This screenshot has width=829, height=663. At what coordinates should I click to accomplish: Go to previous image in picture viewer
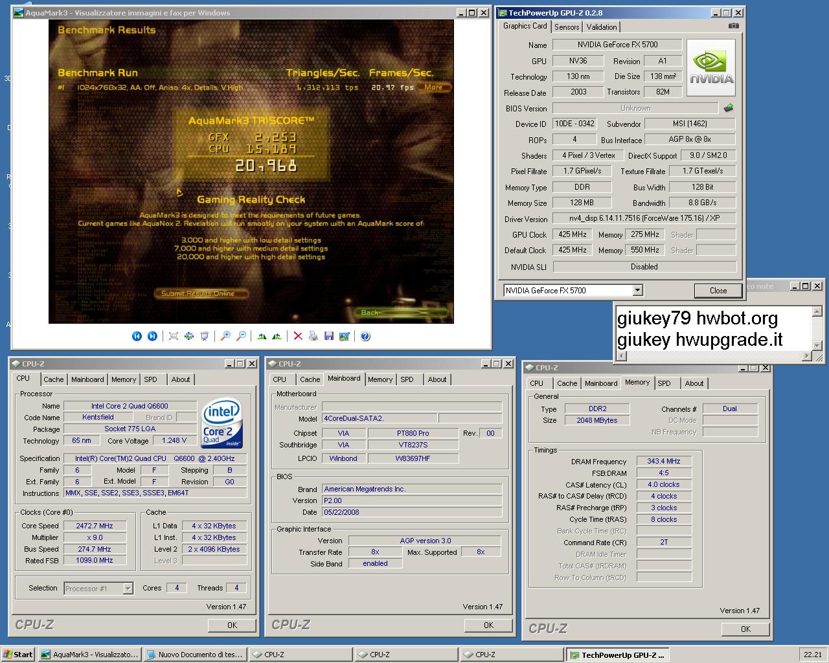pyautogui.click(x=137, y=336)
